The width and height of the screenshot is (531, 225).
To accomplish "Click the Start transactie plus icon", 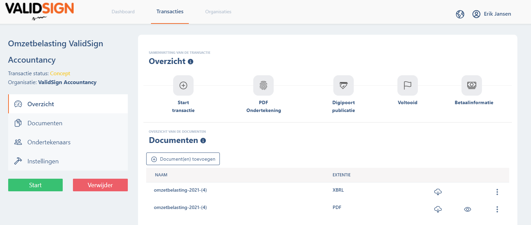I will click(183, 85).
